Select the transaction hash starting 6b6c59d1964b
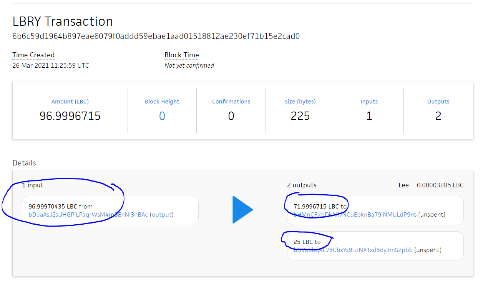The width and height of the screenshot is (493, 297). tap(156, 37)
